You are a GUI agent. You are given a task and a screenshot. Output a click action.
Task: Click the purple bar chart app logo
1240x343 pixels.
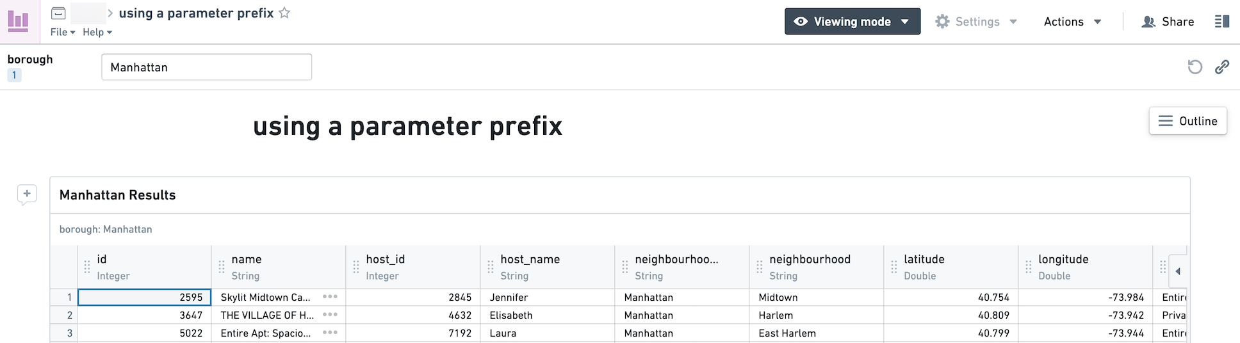click(19, 22)
